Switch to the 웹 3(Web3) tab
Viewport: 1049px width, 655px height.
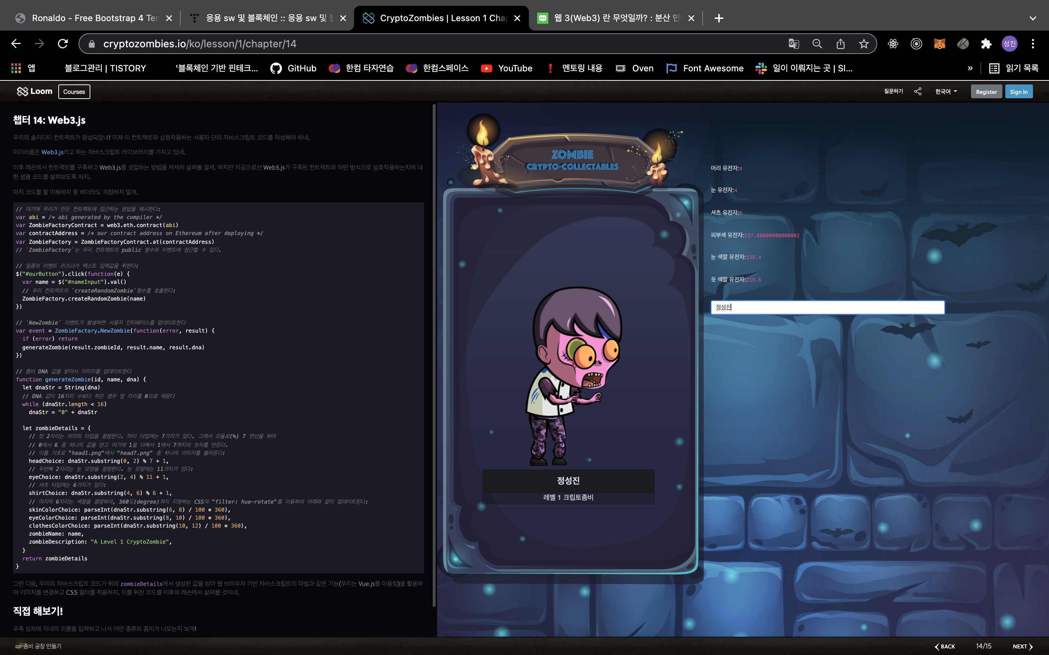click(616, 18)
